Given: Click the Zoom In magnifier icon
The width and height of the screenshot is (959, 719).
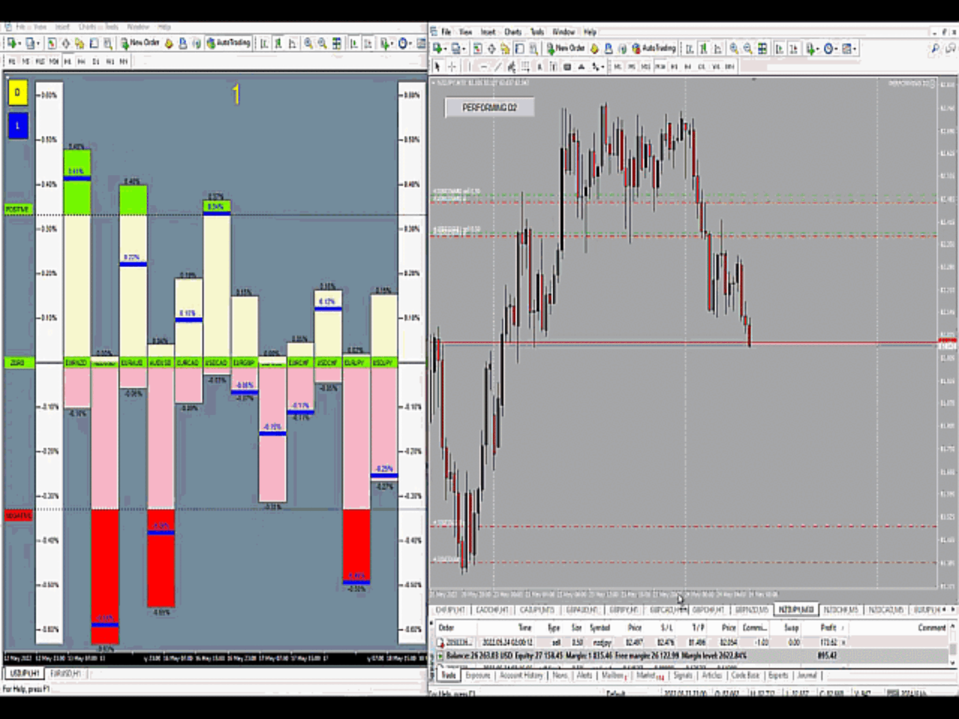Looking at the screenshot, I should [x=733, y=48].
